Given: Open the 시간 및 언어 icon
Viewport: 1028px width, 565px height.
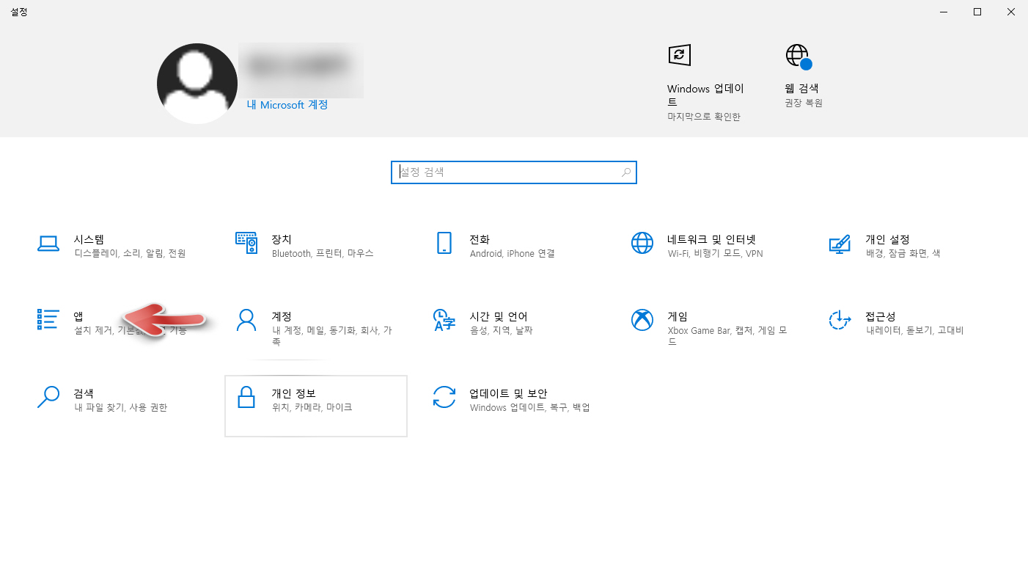Looking at the screenshot, I should pyautogui.click(x=444, y=320).
